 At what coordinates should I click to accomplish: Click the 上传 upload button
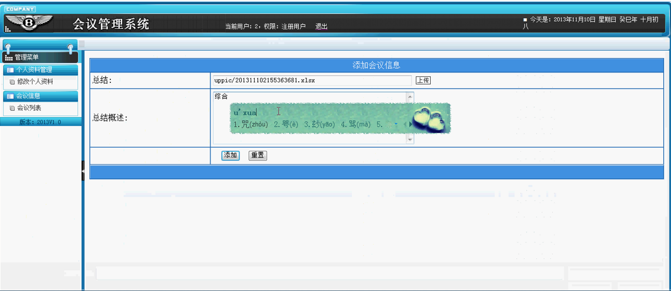(423, 81)
